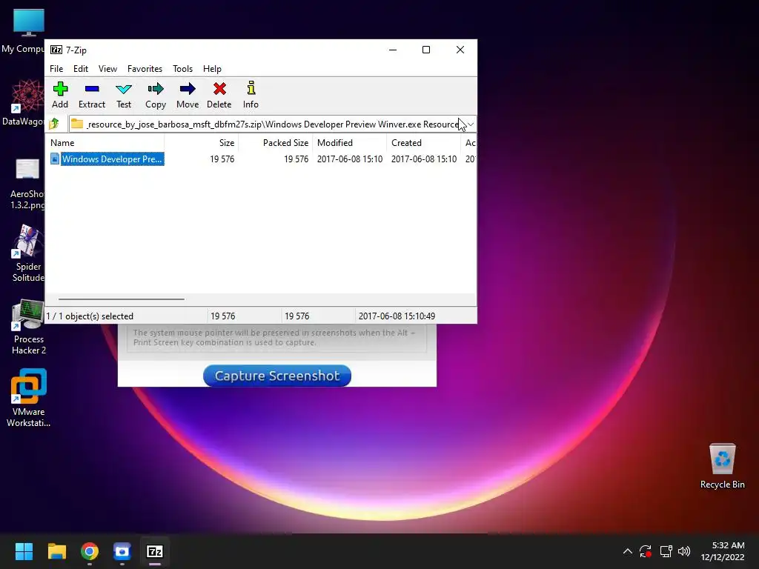Click the sync status tray icon
759x569 pixels.
(646, 551)
